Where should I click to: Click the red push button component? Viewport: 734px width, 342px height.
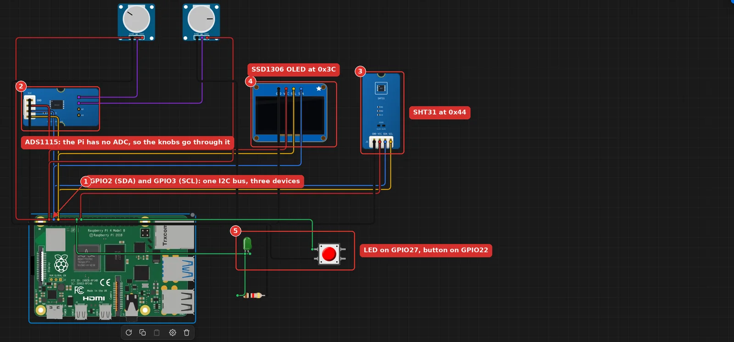point(329,254)
